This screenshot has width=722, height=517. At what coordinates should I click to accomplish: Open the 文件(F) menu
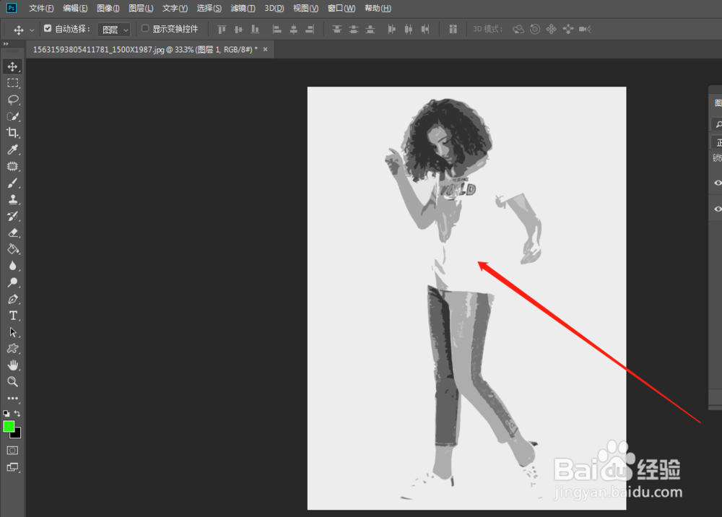(x=41, y=8)
